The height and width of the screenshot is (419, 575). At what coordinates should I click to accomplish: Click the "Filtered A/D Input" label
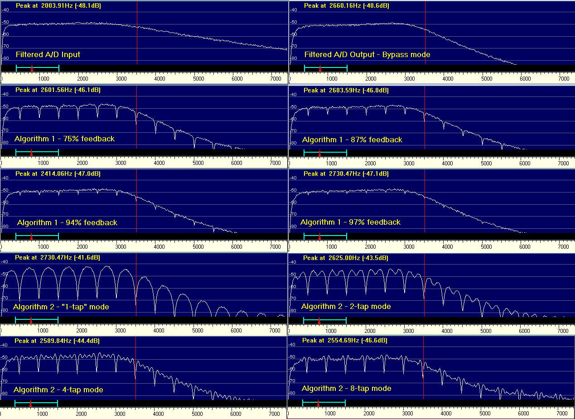pyautogui.click(x=48, y=54)
